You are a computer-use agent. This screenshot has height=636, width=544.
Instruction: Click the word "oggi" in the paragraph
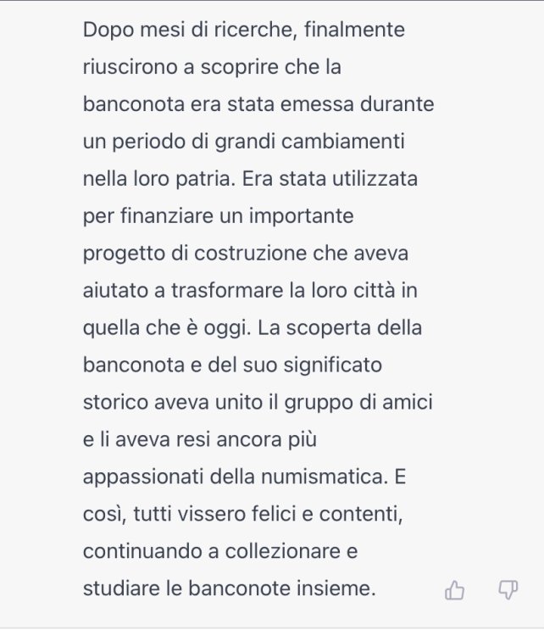click(x=239, y=328)
